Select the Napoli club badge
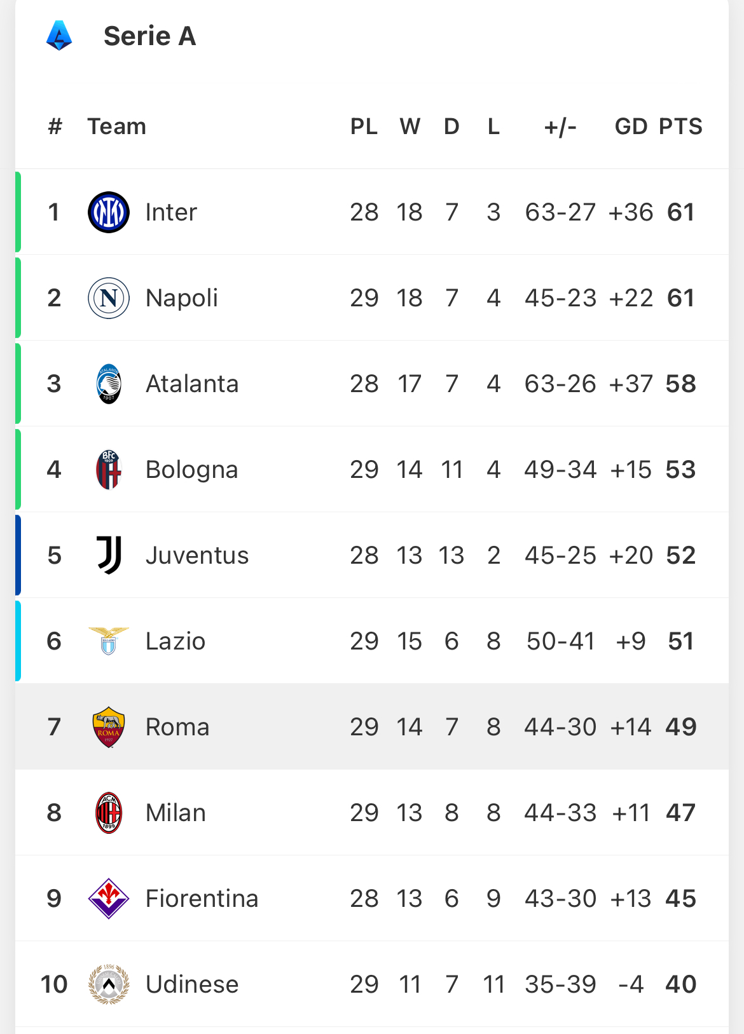 [109, 298]
